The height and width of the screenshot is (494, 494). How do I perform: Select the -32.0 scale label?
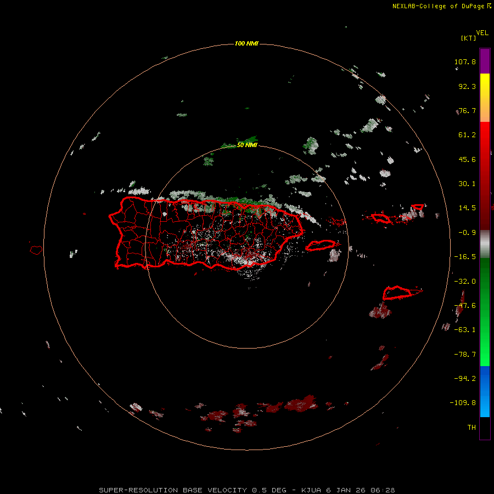tap(465, 282)
